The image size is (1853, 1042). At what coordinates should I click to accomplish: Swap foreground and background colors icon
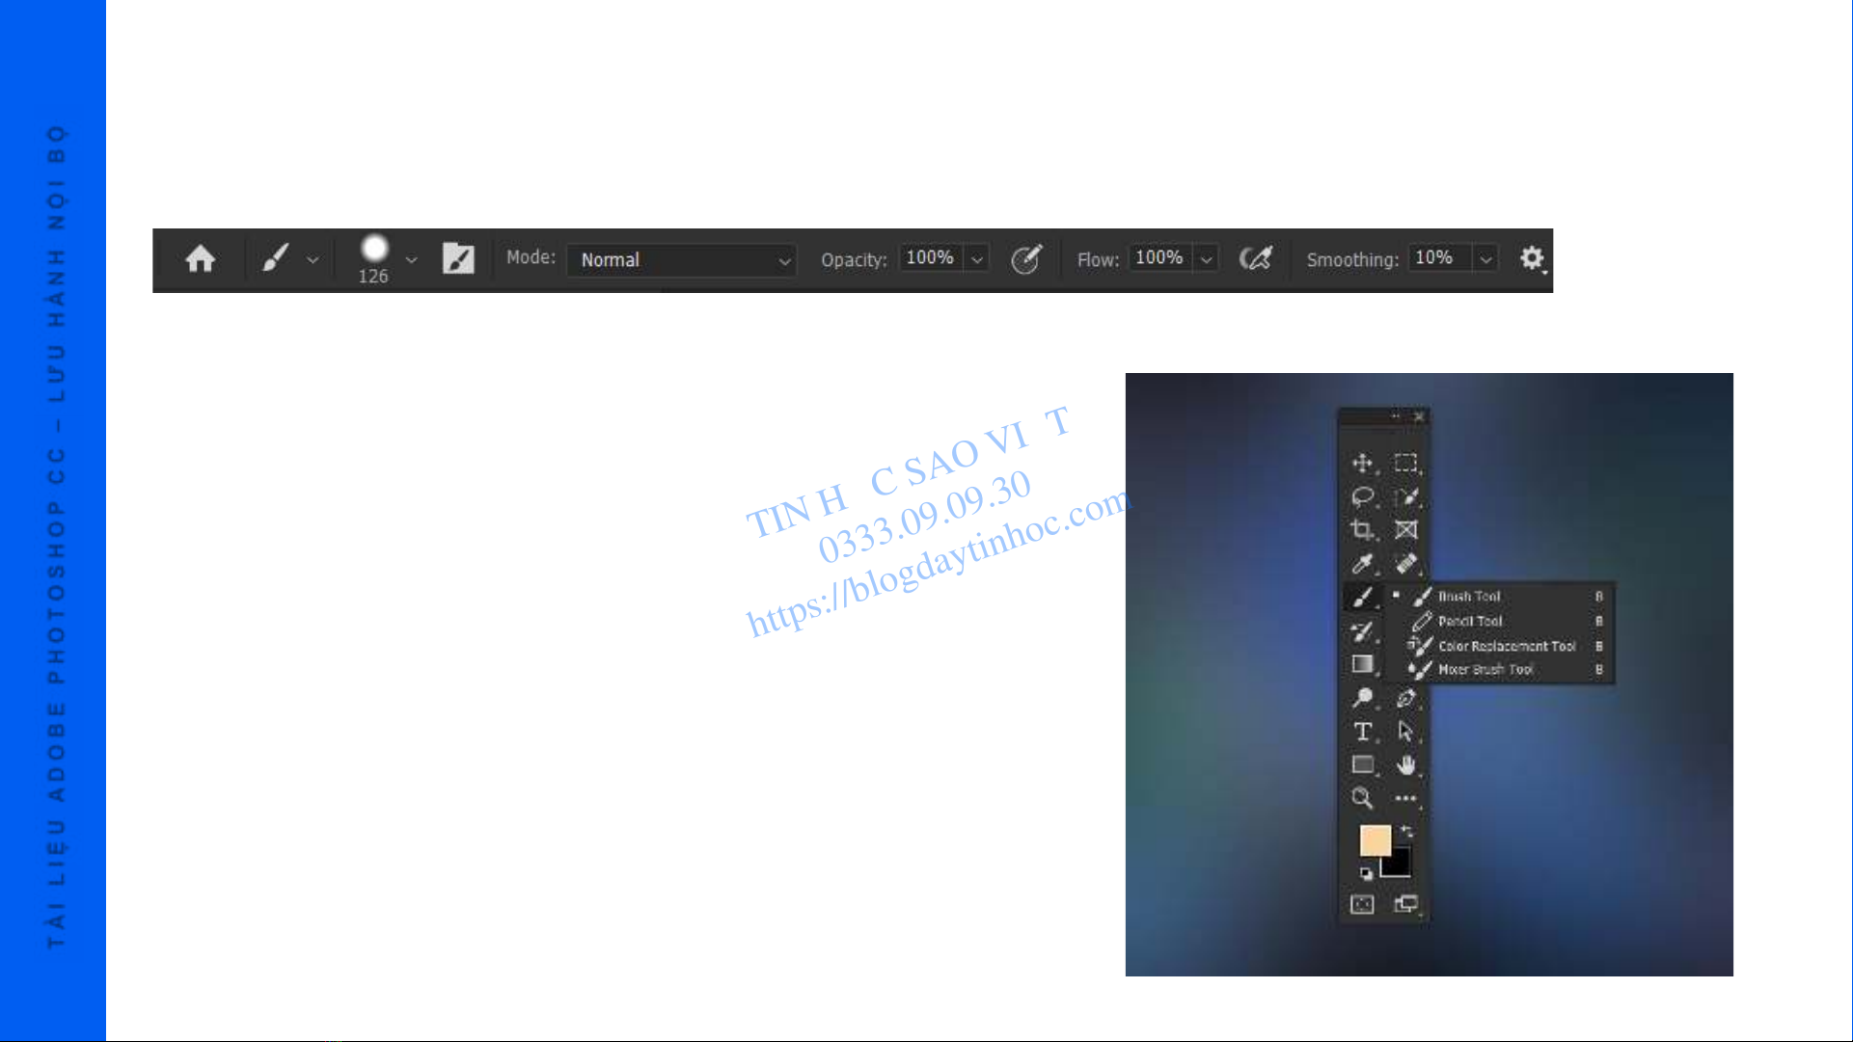coord(1406,831)
